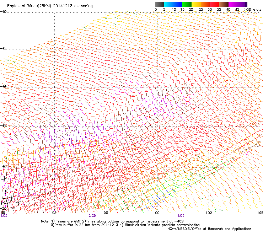This screenshot has width=263, height=231.
Task: Click the purple '2:29' pass time label
Action: coord(92,216)
